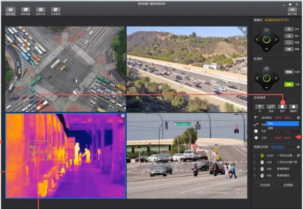The width and height of the screenshot is (303, 209).
Task: Click the plus icon to add preset position
Action: pos(298,147)
